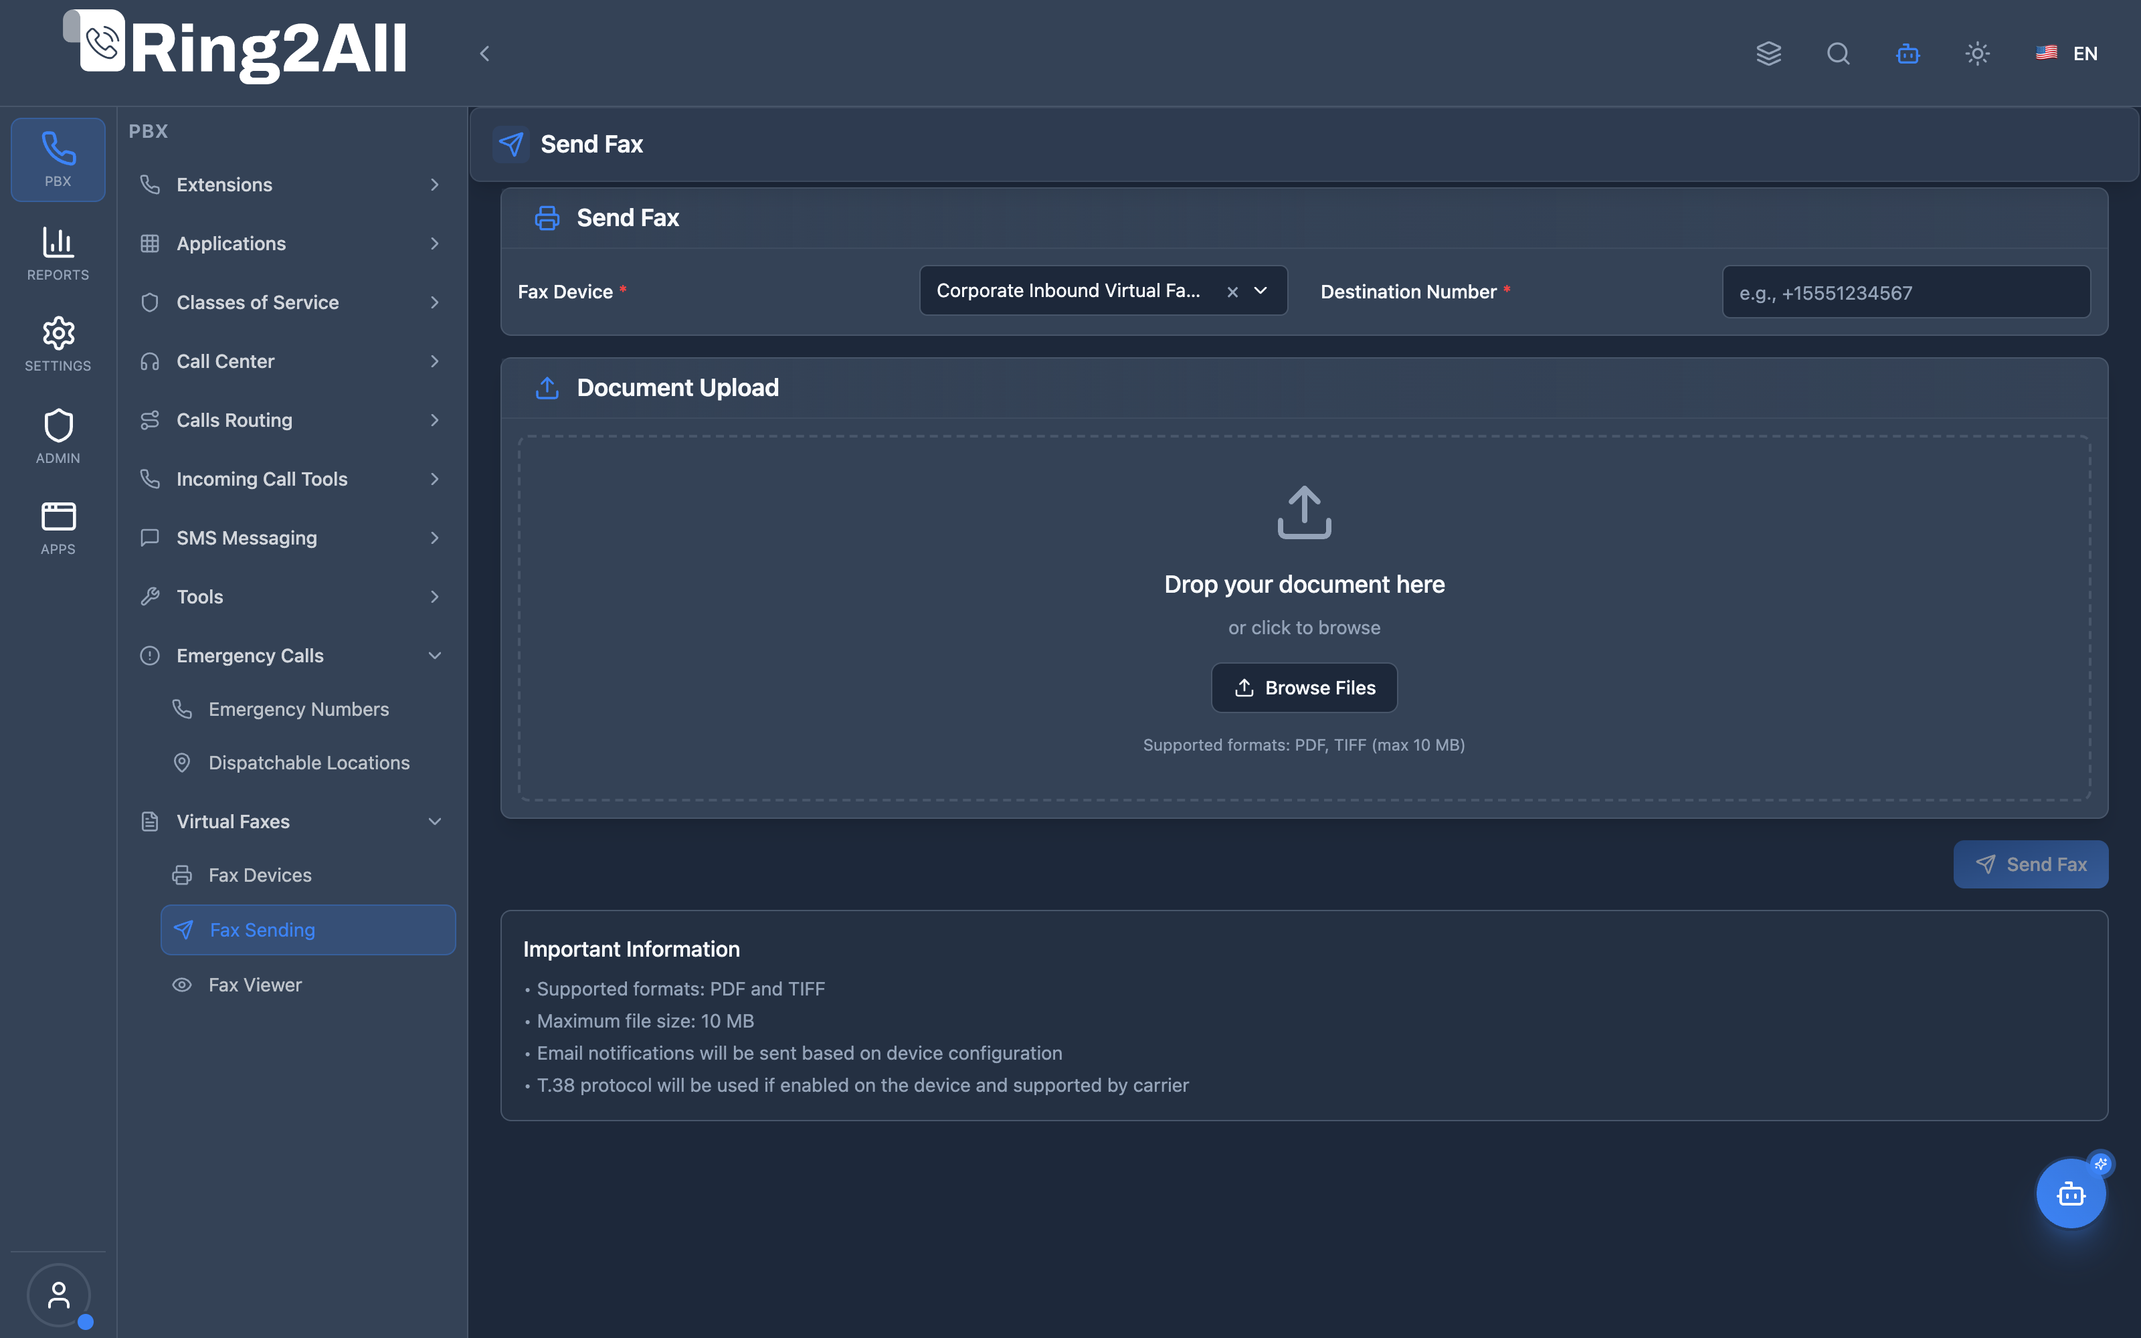Open the Apps section in sidebar

[x=58, y=529]
